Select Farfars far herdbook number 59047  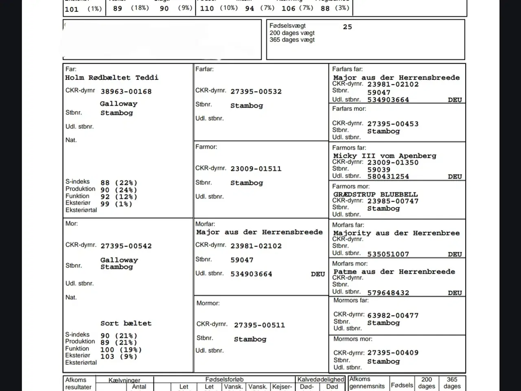379,92
